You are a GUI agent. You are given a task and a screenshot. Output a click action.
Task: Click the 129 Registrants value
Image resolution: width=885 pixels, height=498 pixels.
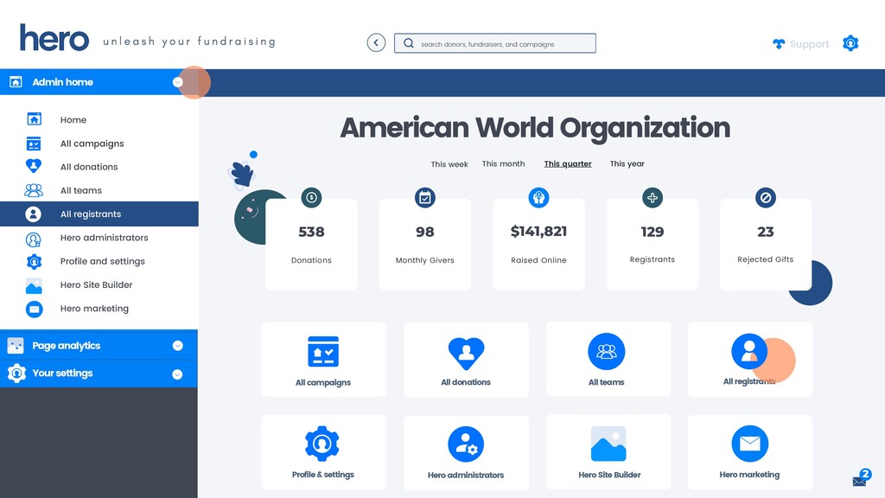653,232
